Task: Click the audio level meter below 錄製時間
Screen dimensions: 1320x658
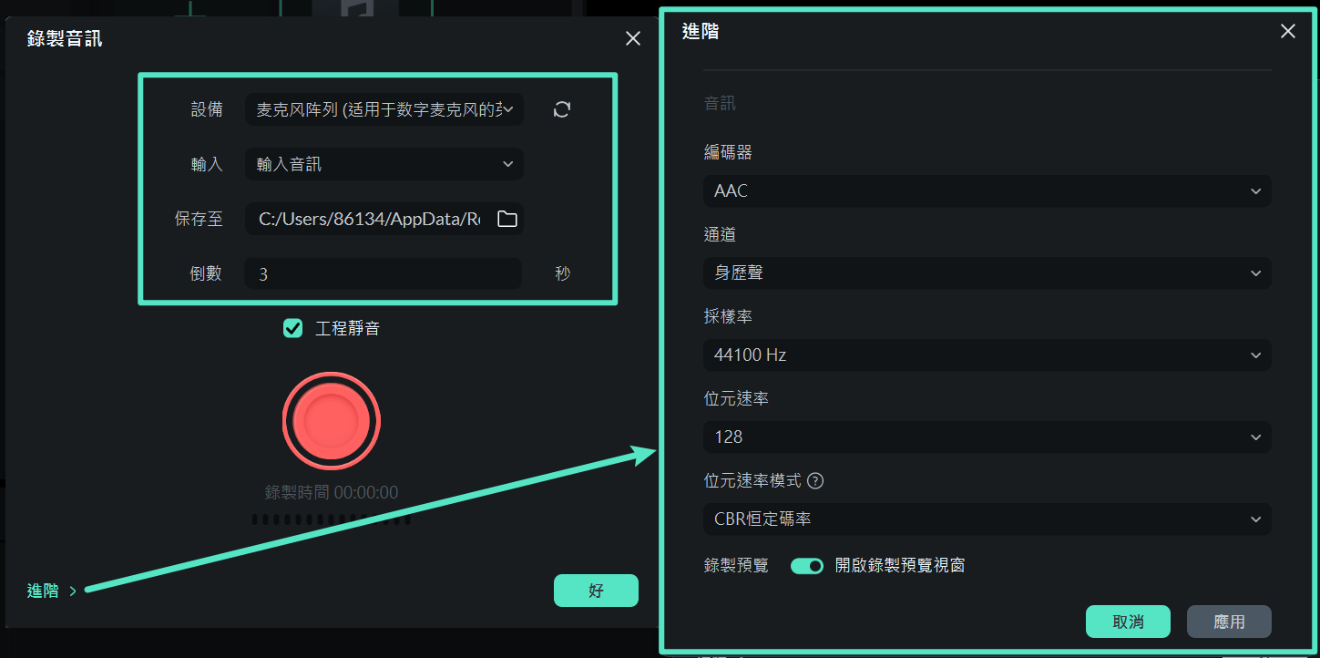Action: coord(331,519)
